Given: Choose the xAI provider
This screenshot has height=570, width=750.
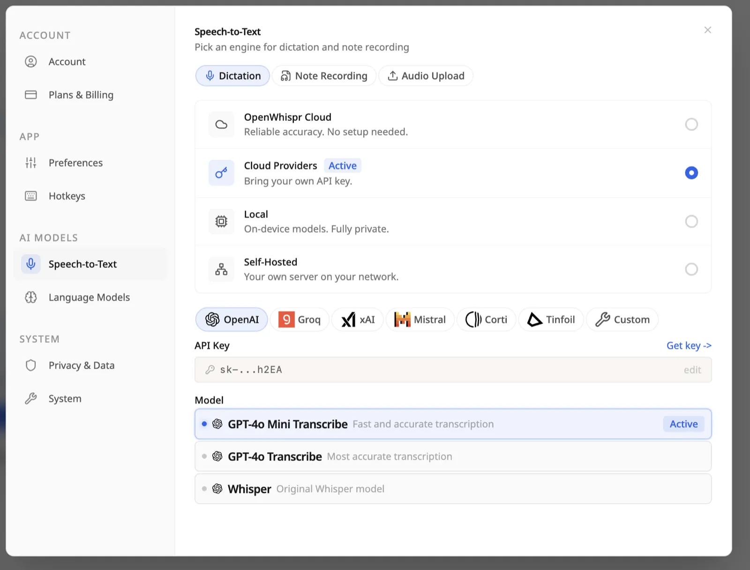Looking at the screenshot, I should click(358, 320).
